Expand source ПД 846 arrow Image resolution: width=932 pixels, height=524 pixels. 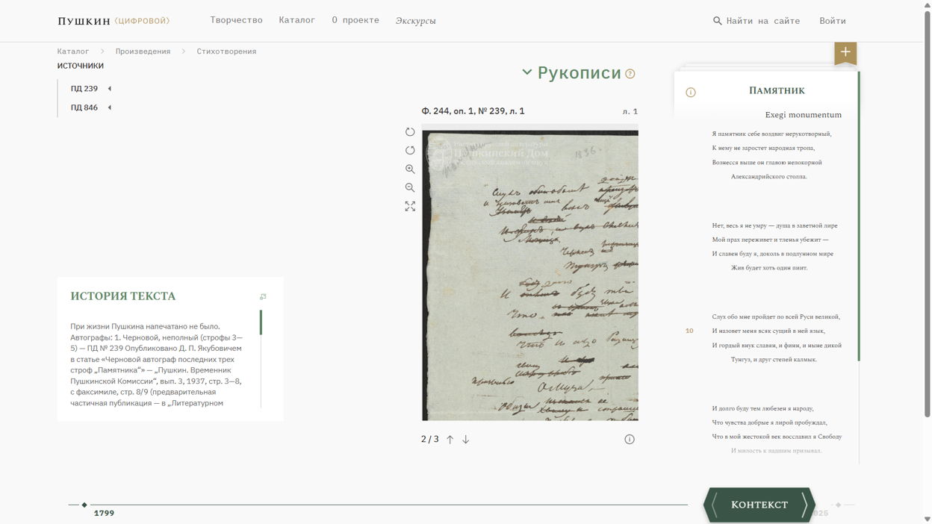(x=110, y=107)
